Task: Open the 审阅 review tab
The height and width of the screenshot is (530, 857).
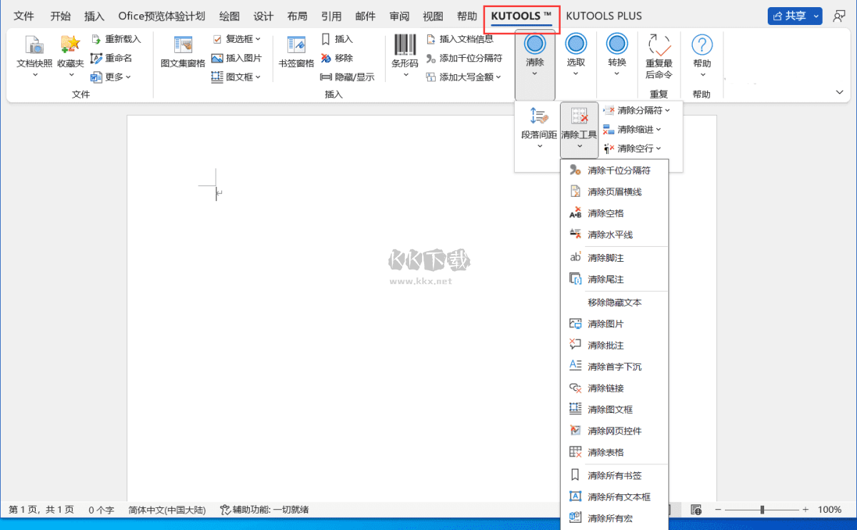Action: (399, 16)
